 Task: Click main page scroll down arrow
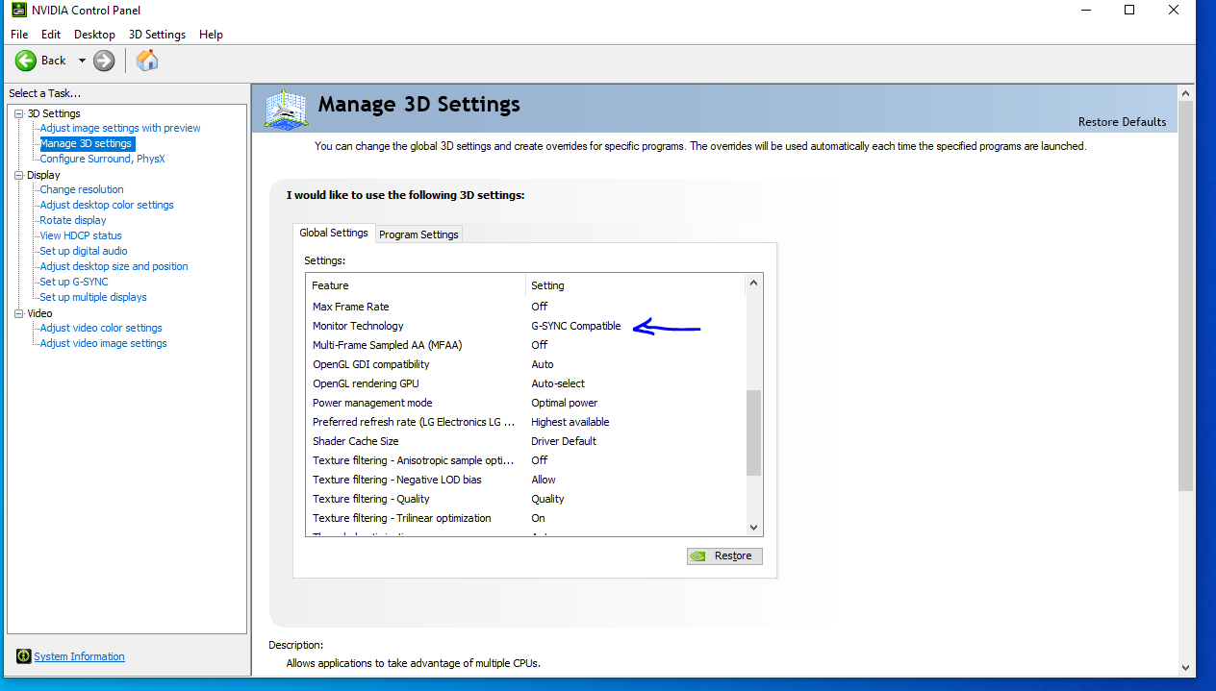point(1185,667)
